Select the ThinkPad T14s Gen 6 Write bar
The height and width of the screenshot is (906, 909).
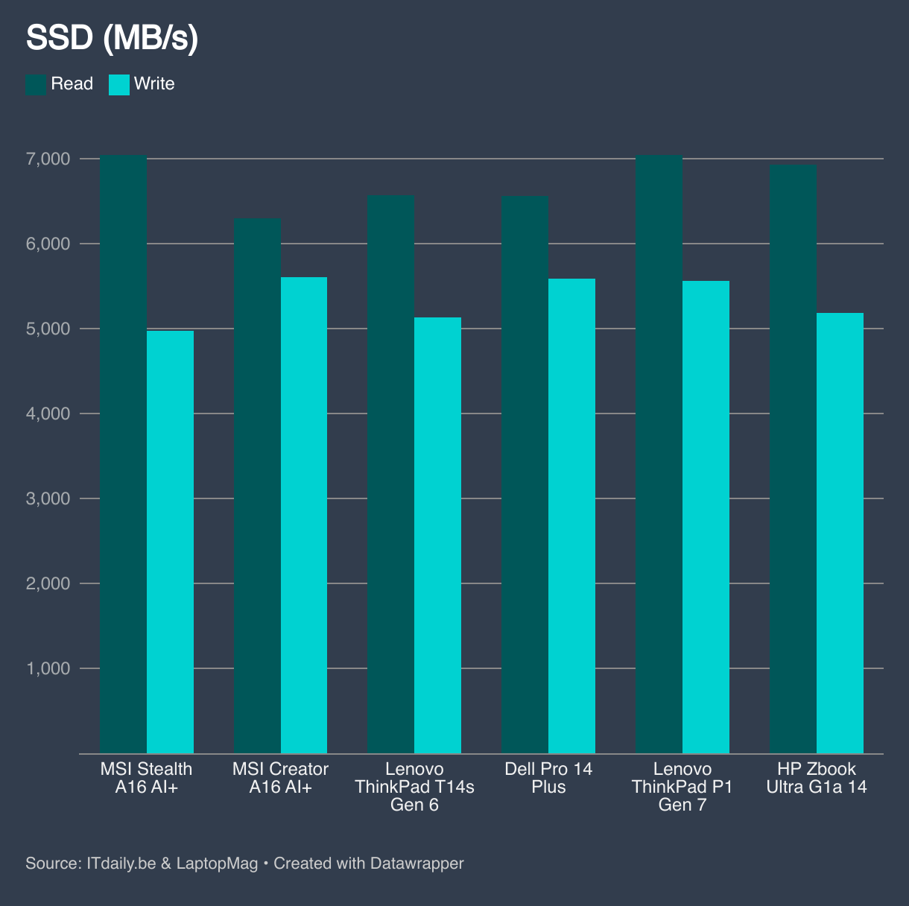[438, 535]
